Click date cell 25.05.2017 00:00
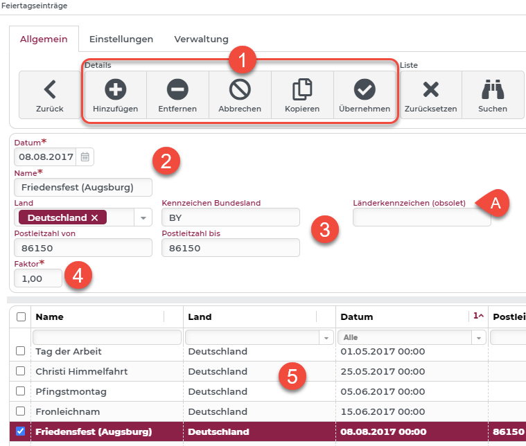This screenshot has height=446, width=526. click(x=383, y=371)
